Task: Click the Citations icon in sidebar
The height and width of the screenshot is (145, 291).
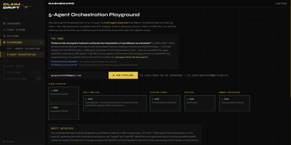Action: click(4, 72)
